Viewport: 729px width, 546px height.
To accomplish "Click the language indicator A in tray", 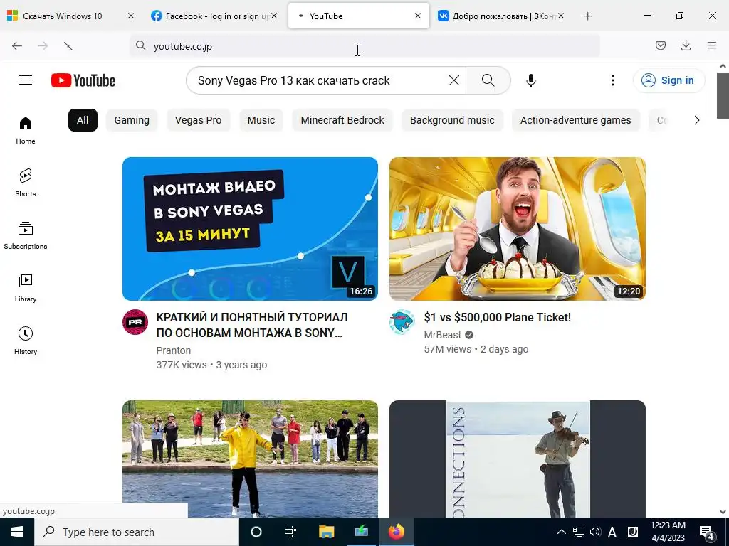I will [612, 532].
